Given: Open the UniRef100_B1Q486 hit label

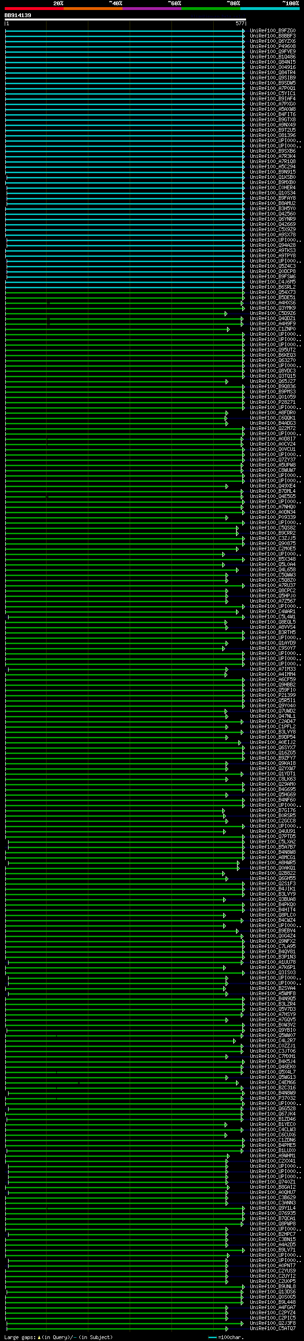Looking at the screenshot, I should (x=273, y=57).
